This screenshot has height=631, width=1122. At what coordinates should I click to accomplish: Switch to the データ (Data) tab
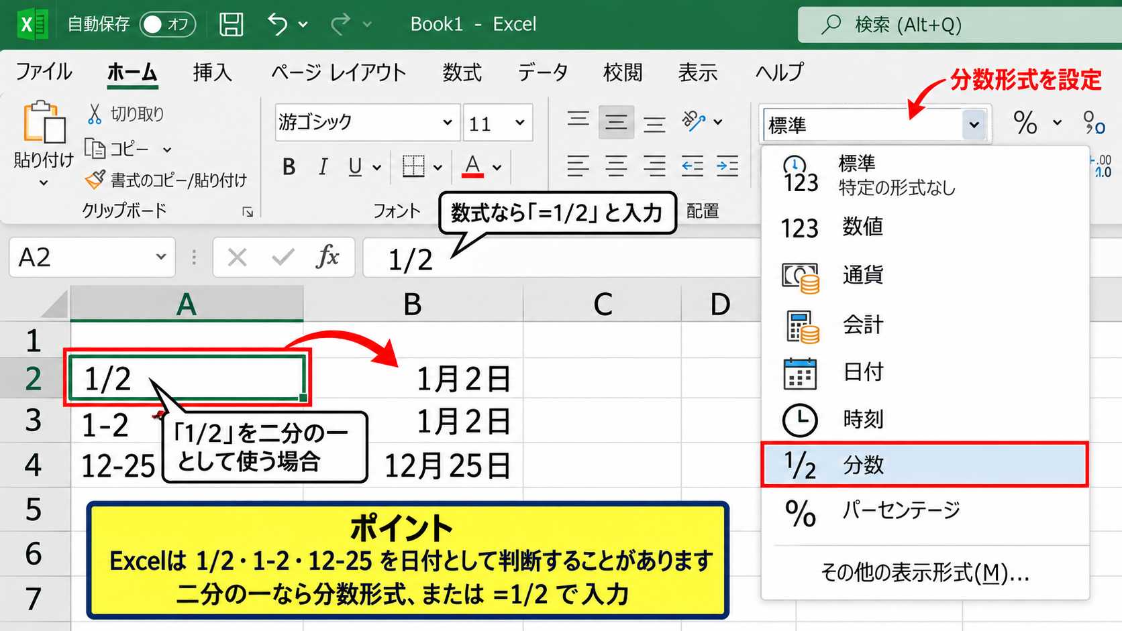[542, 72]
